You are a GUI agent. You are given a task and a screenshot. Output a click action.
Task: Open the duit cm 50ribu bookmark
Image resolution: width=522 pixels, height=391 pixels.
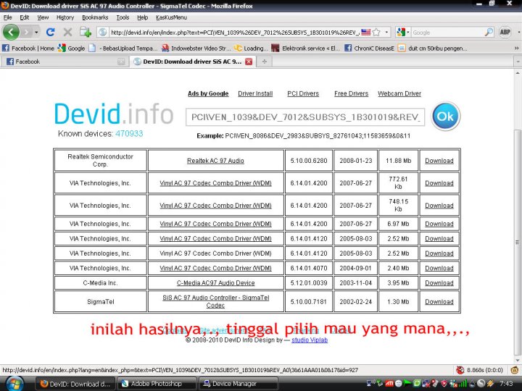pyautogui.click(x=432, y=49)
